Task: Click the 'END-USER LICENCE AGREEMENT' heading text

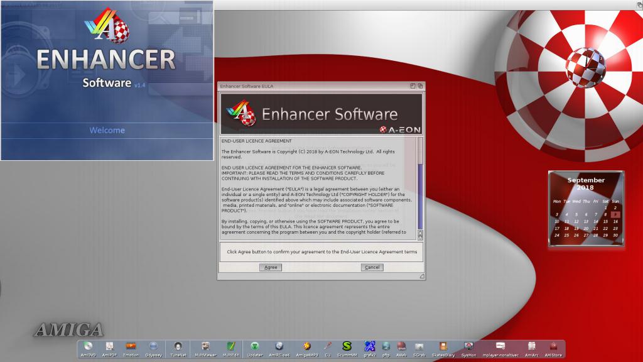Action: pos(257,141)
